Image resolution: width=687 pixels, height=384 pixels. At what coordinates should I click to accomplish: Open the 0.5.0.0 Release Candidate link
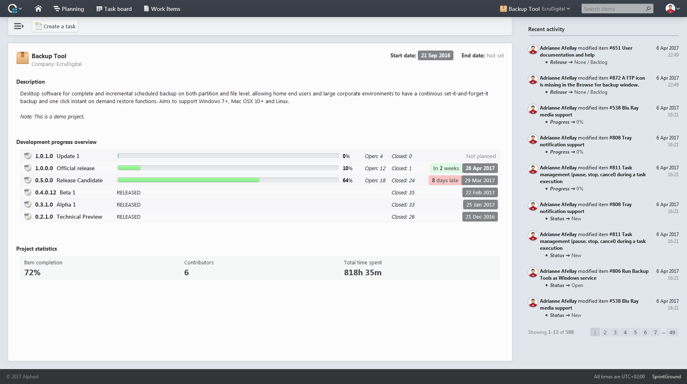coord(69,180)
